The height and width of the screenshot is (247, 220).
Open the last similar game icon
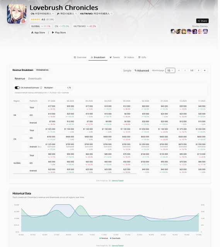click(205, 31)
